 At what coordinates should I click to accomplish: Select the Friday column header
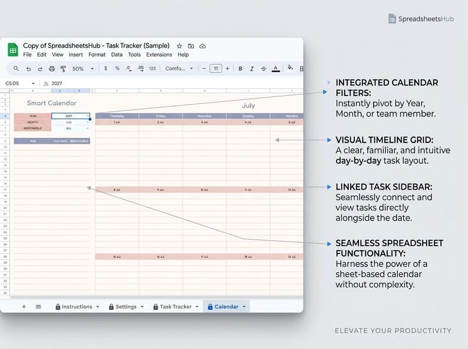pyautogui.click(x=160, y=116)
